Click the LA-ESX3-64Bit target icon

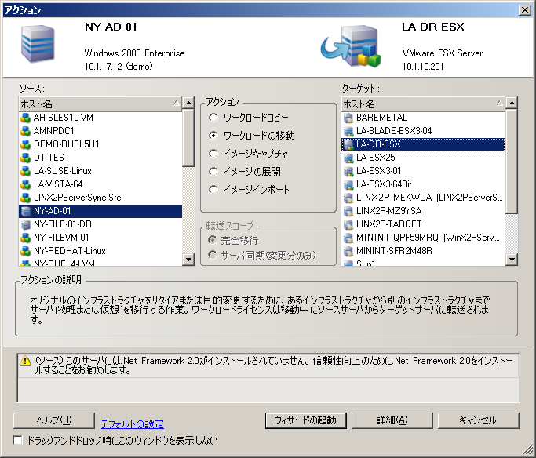point(348,184)
